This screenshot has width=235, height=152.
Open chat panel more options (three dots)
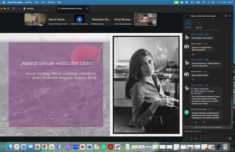222,16
